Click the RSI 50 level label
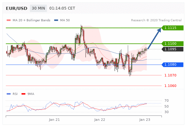Screen dimensions: 186x127 (x=167, y=106)
